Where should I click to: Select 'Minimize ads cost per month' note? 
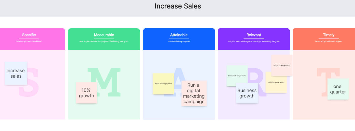point(237,76)
